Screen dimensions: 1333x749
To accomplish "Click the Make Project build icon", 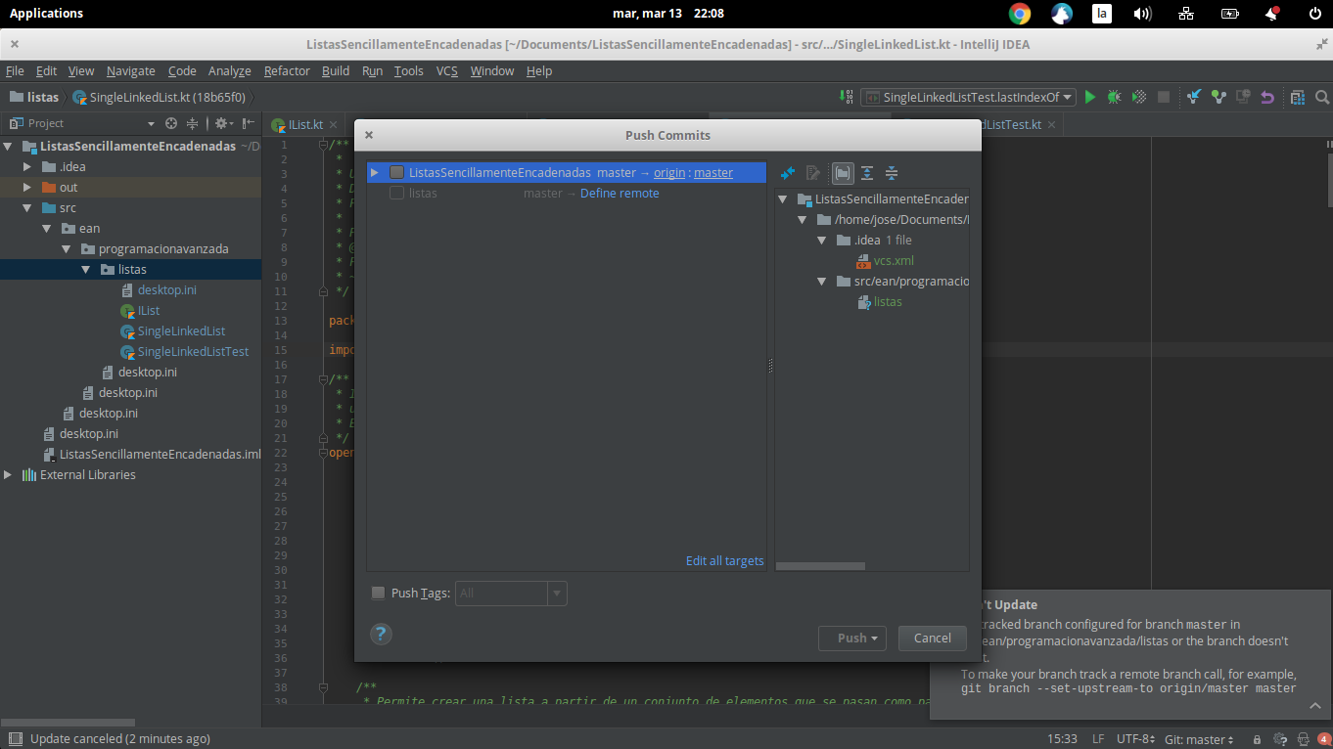I will coord(846,97).
